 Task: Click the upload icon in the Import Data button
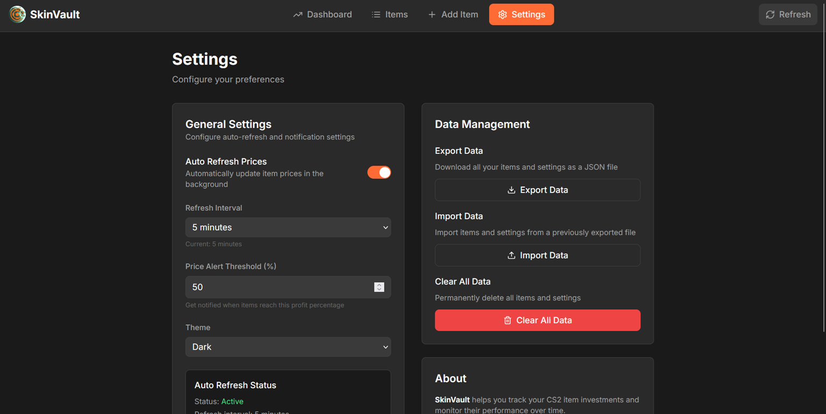[511, 255]
